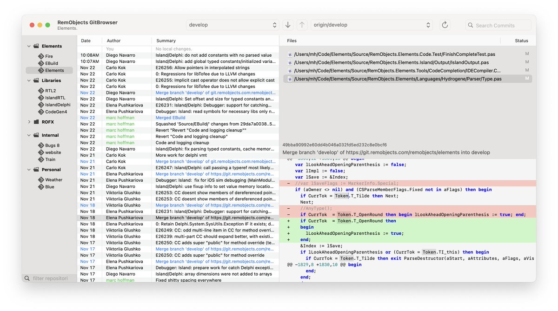This screenshot has width=558, height=311.
Task: Click the CodeGen4 repository icon
Action: coord(41,112)
